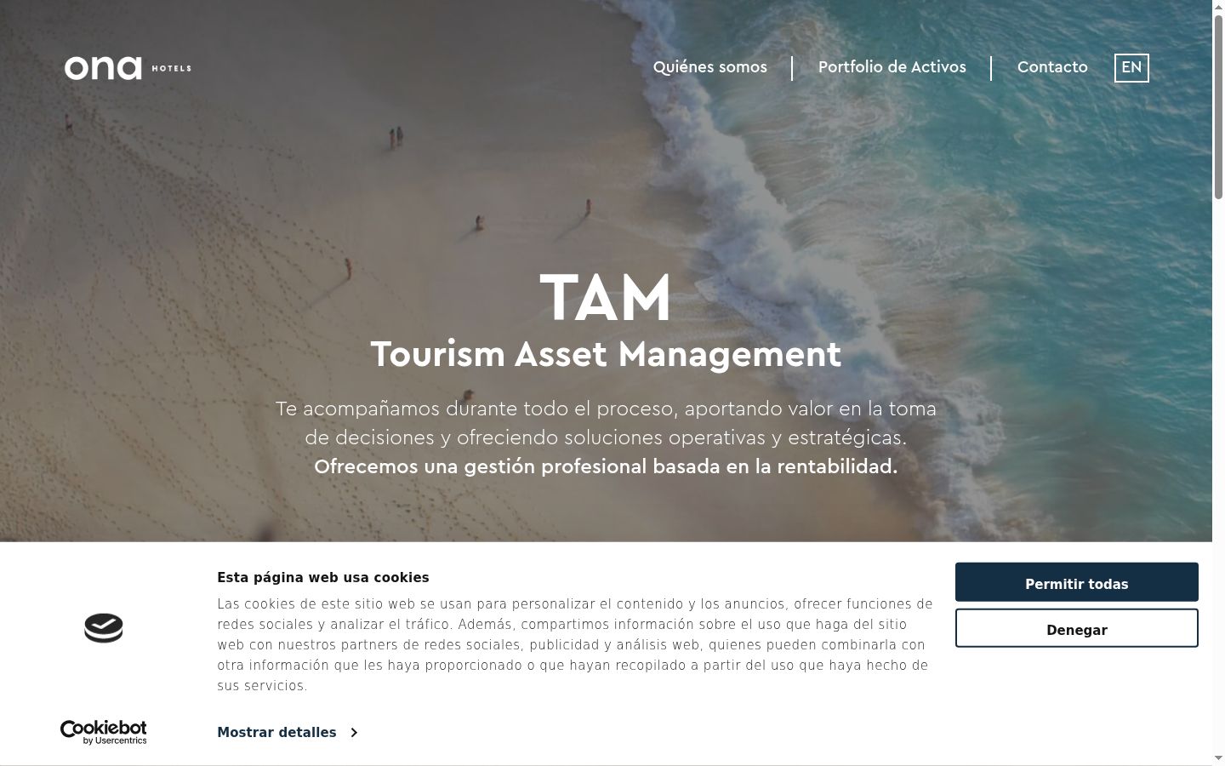1225x766 pixels.
Task: Open the Quiénes somos menu item
Action: click(x=709, y=67)
